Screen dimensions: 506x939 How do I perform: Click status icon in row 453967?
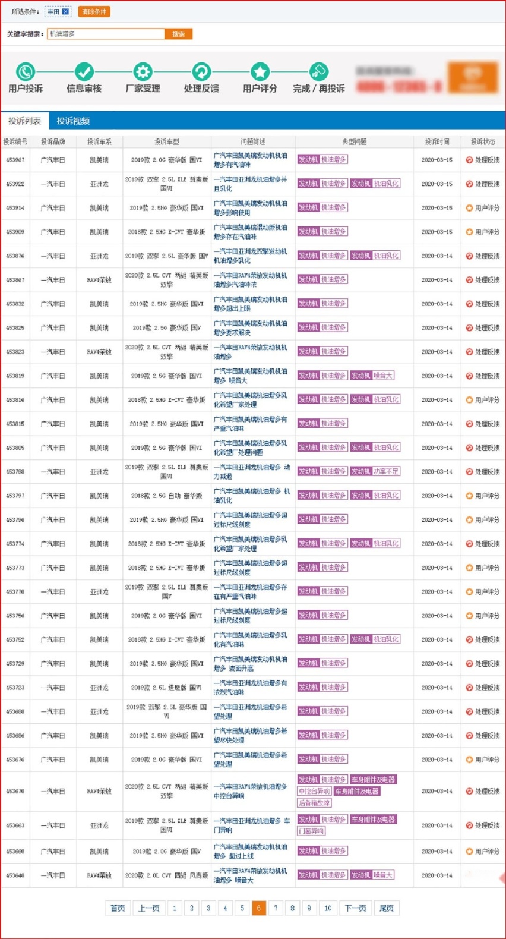tap(469, 160)
